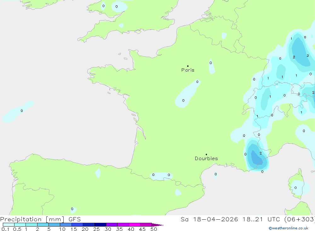Image resolution: width=315 pixels, height=231 pixels.
Task: Pick the 20–25 mm legend color swatch
Action: point(89,225)
